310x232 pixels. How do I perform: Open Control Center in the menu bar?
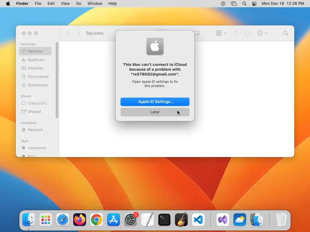[x=254, y=4]
